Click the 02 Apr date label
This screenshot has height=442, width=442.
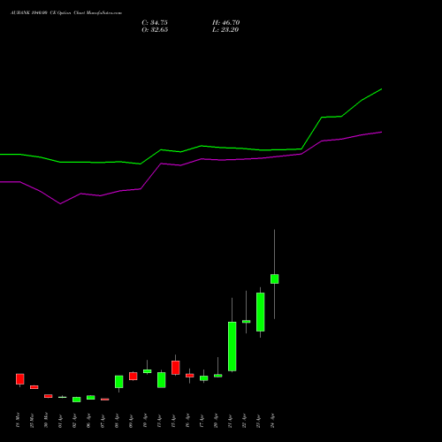[75, 421]
